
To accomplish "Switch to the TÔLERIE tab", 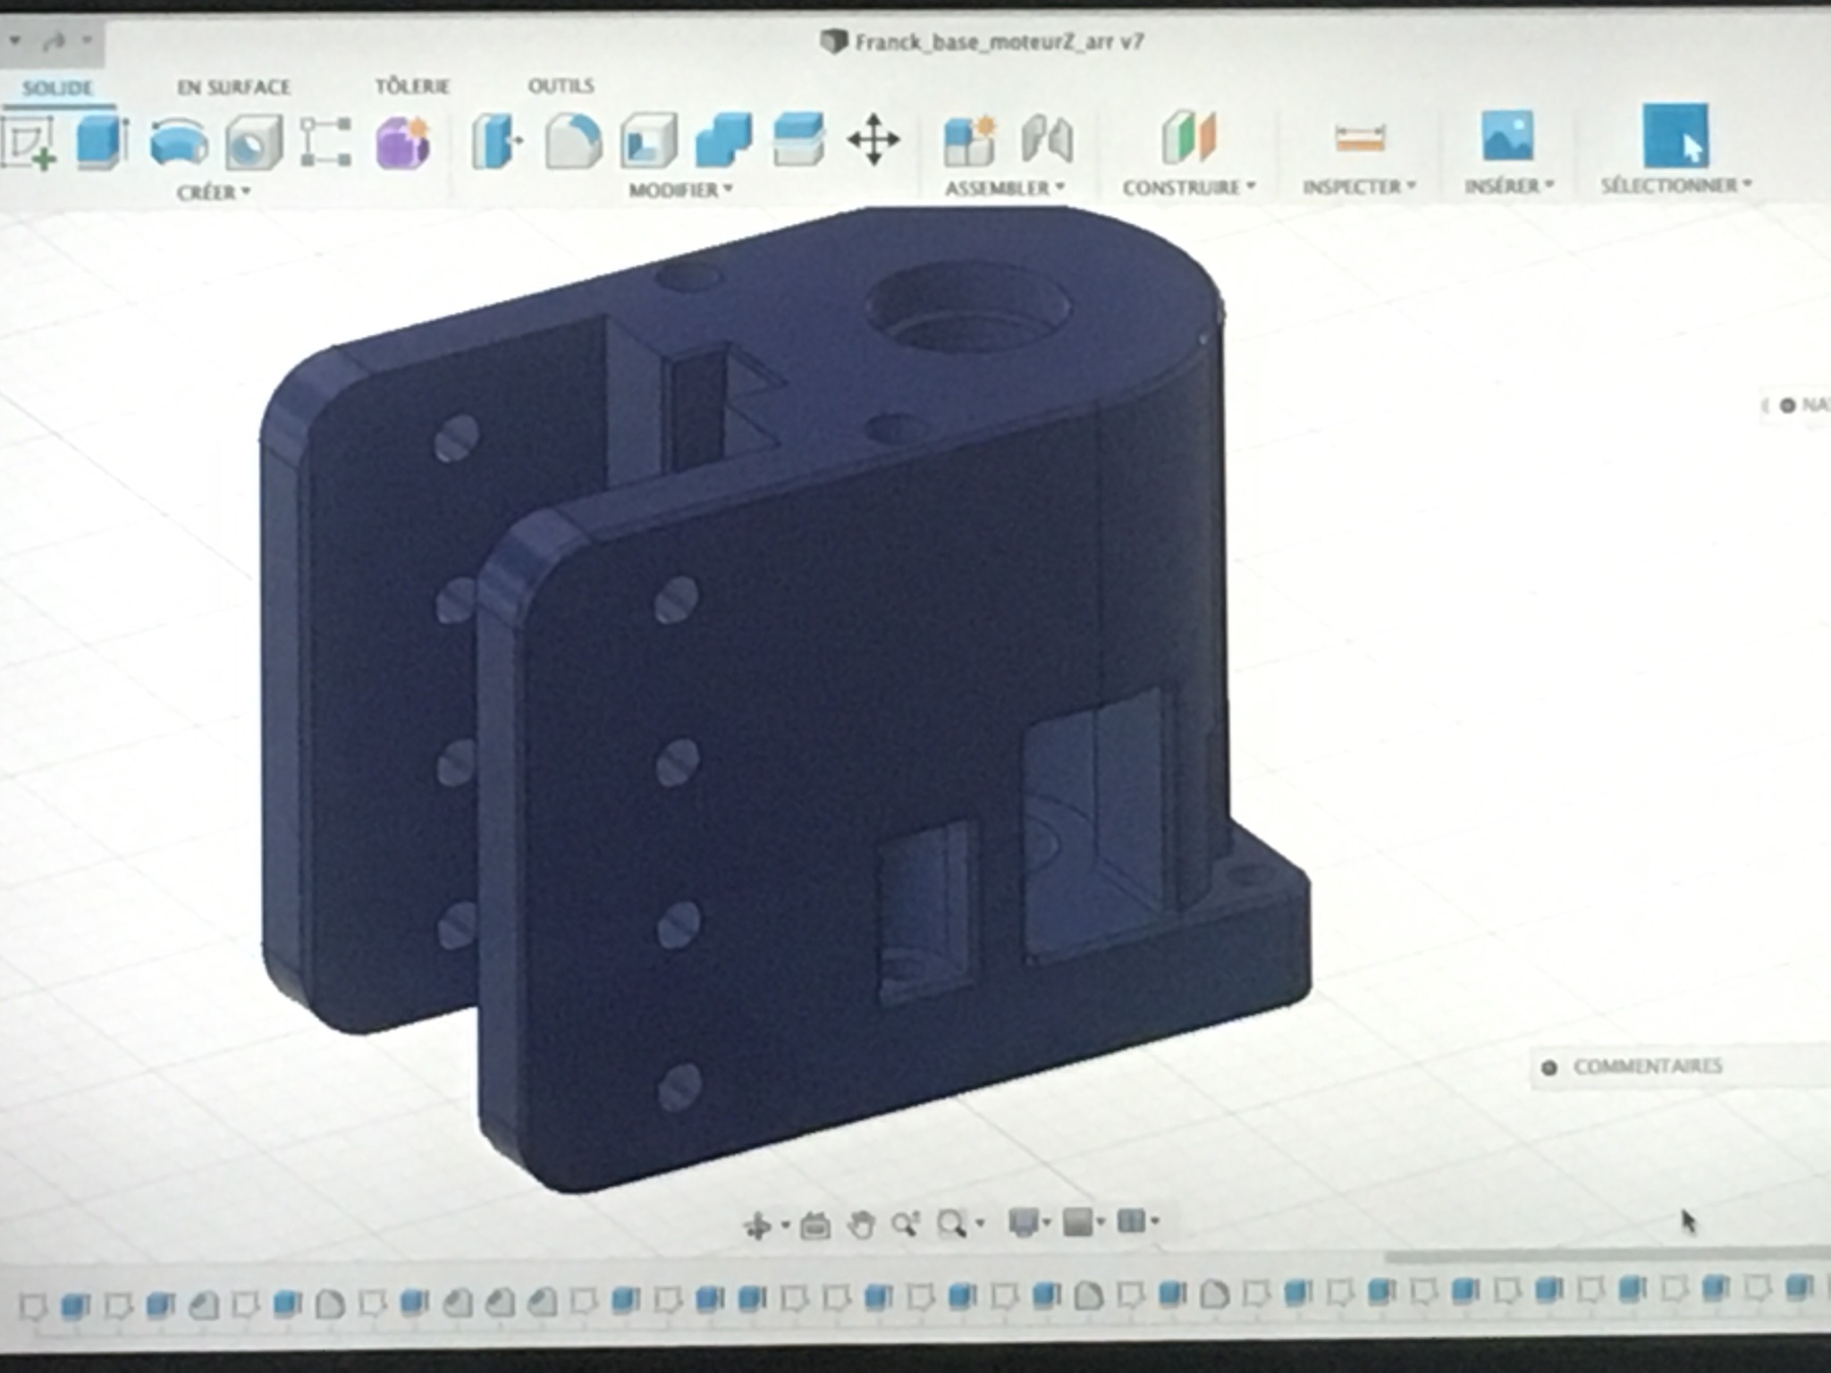I will coord(412,86).
